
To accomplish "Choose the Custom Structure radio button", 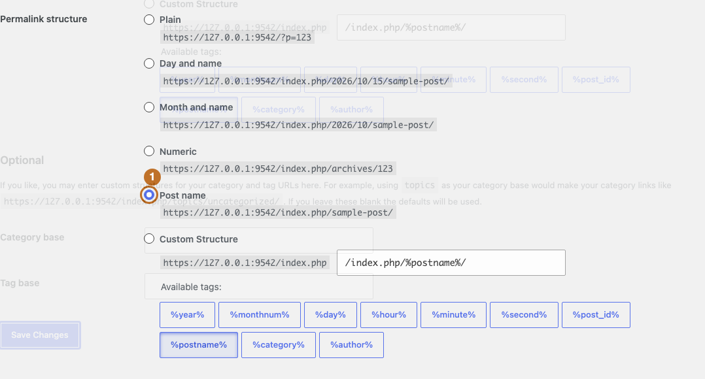I will point(149,239).
